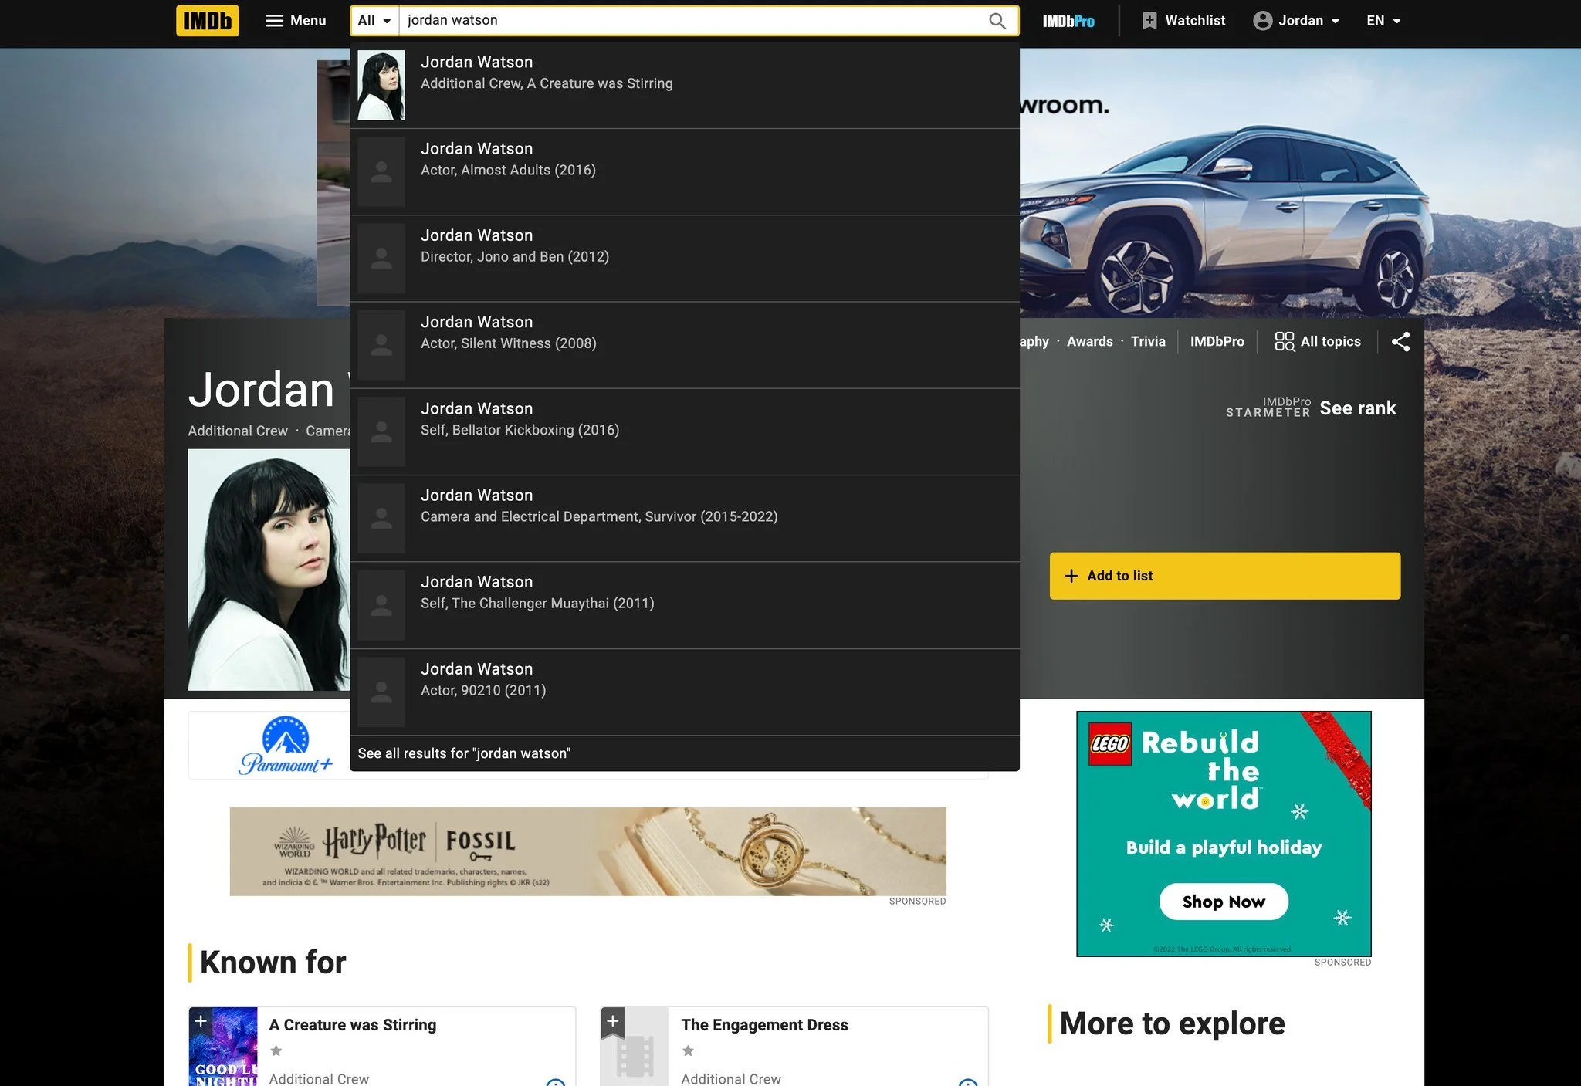Image resolution: width=1581 pixels, height=1086 pixels.
Task: Select Jordan Watson Survivor camera department result
Action: (685, 519)
